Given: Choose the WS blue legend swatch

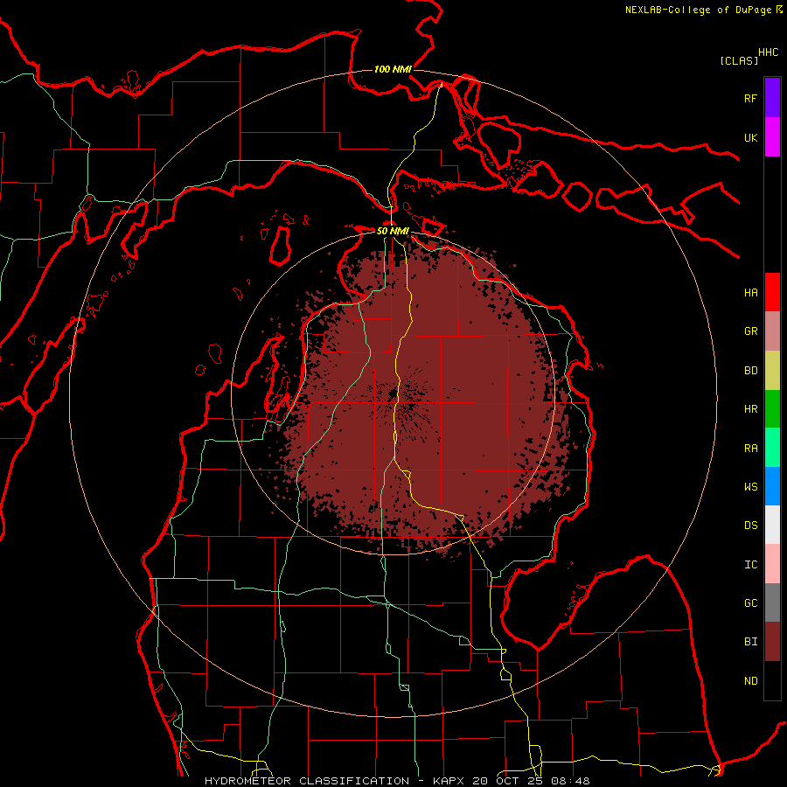Looking at the screenshot, I should [772, 486].
